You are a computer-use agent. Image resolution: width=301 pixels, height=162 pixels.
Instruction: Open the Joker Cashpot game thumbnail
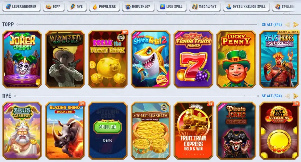22,59
